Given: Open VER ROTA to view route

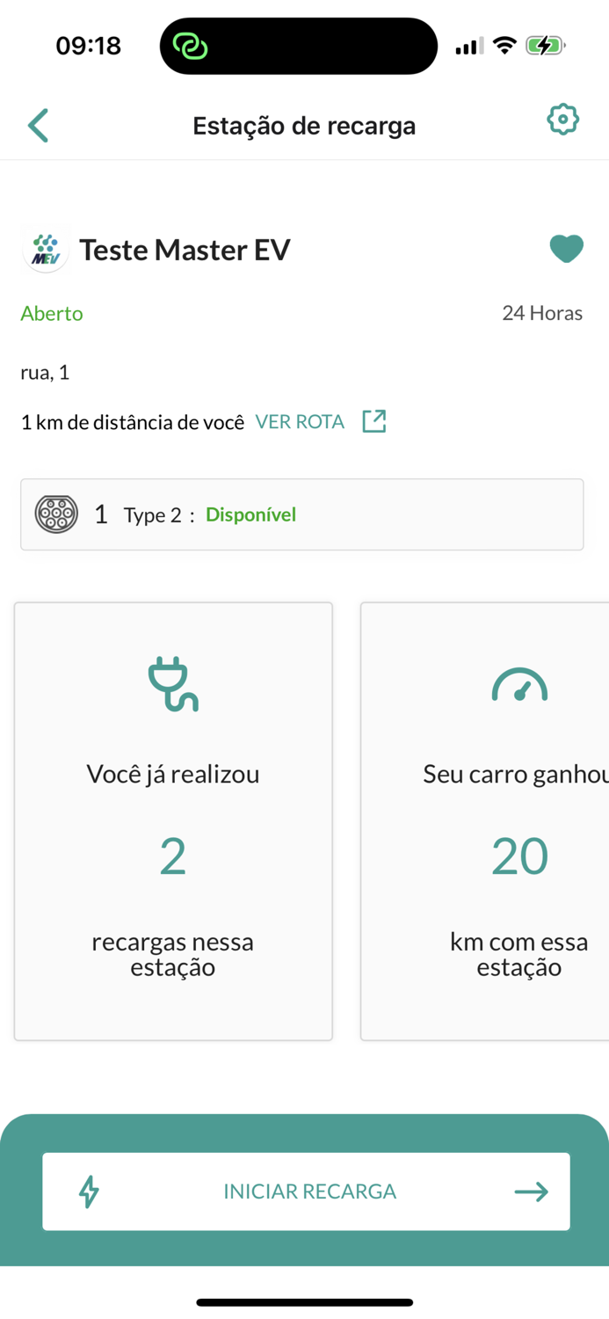Looking at the screenshot, I should 299,421.
